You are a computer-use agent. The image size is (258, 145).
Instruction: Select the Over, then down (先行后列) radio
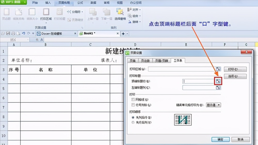133,122
